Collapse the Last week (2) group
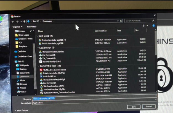 pos(38,36)
